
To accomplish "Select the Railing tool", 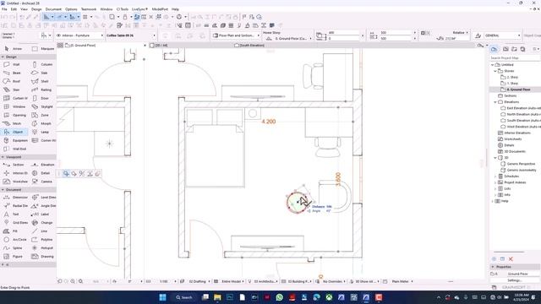I will point(43,90).
